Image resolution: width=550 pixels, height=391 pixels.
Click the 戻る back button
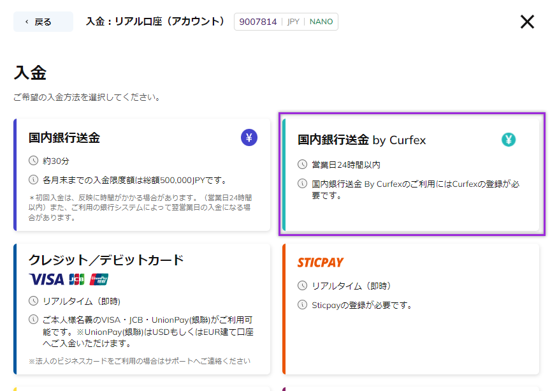tap(43, 22)
